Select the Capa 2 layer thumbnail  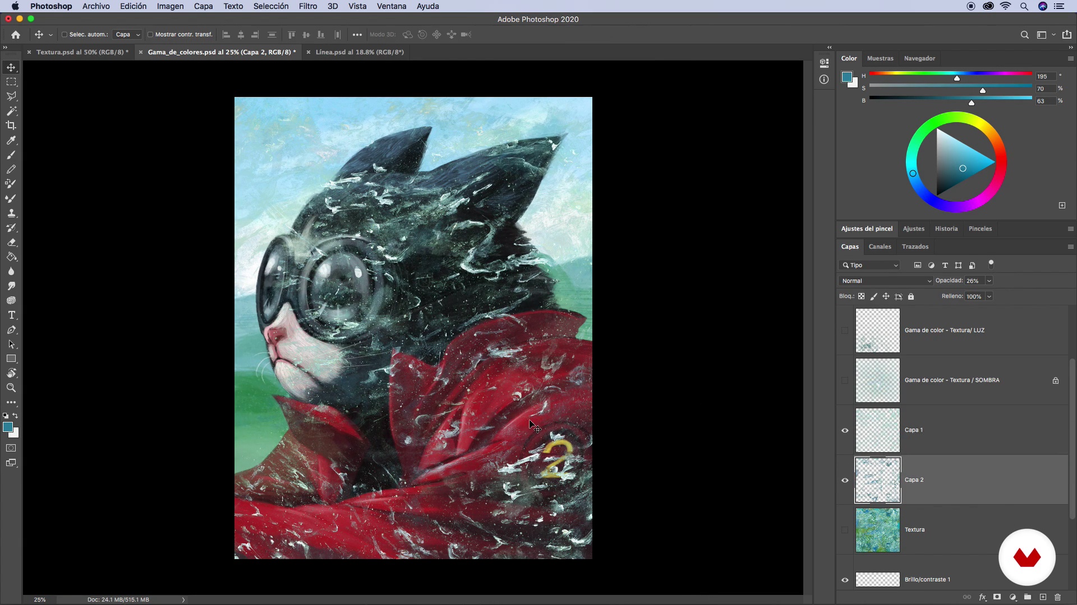point(877,480)
